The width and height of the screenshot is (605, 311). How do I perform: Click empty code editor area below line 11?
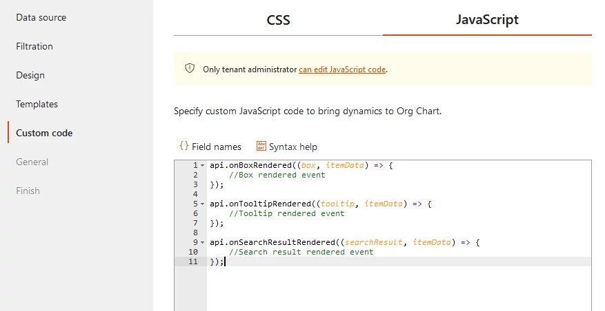[x=397, y=289]
